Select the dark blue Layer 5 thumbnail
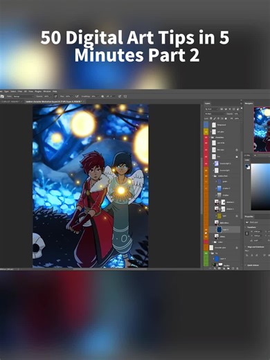 219,229
